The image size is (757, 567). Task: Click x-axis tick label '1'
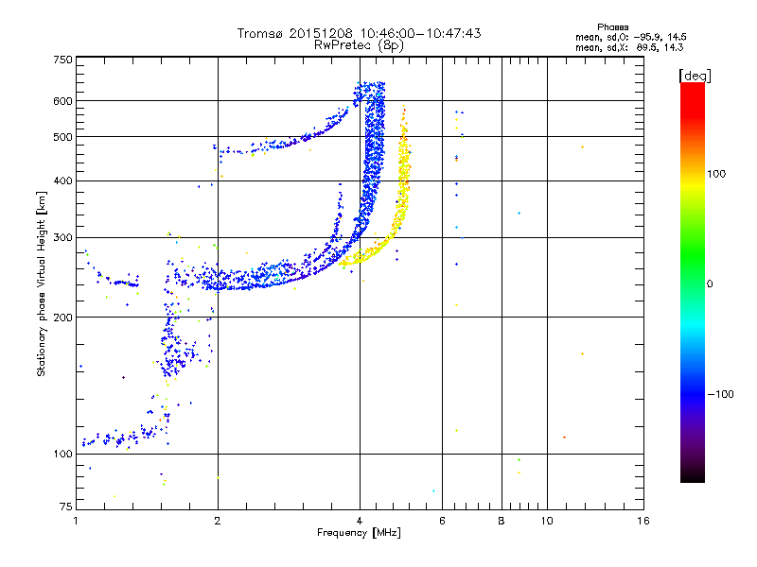76,521
